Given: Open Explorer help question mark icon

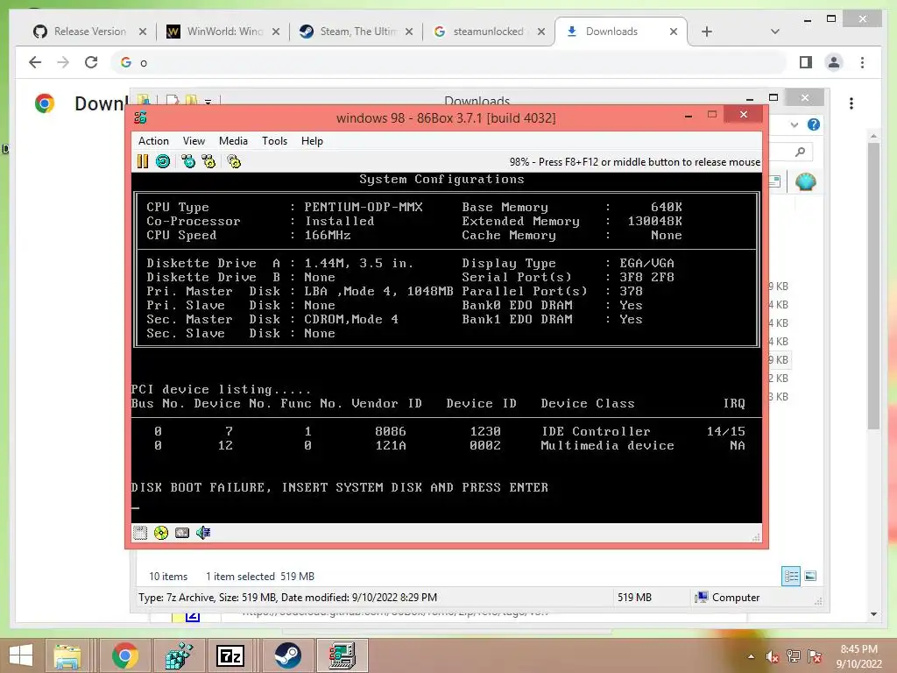Looking at the screenshot, I should pos(814,124).
